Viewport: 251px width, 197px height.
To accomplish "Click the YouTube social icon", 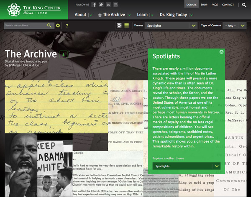I will (x=115, y=5).
